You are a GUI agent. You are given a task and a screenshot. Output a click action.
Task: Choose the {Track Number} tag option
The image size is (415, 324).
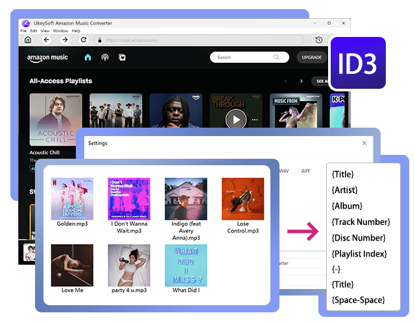point(361,222)
